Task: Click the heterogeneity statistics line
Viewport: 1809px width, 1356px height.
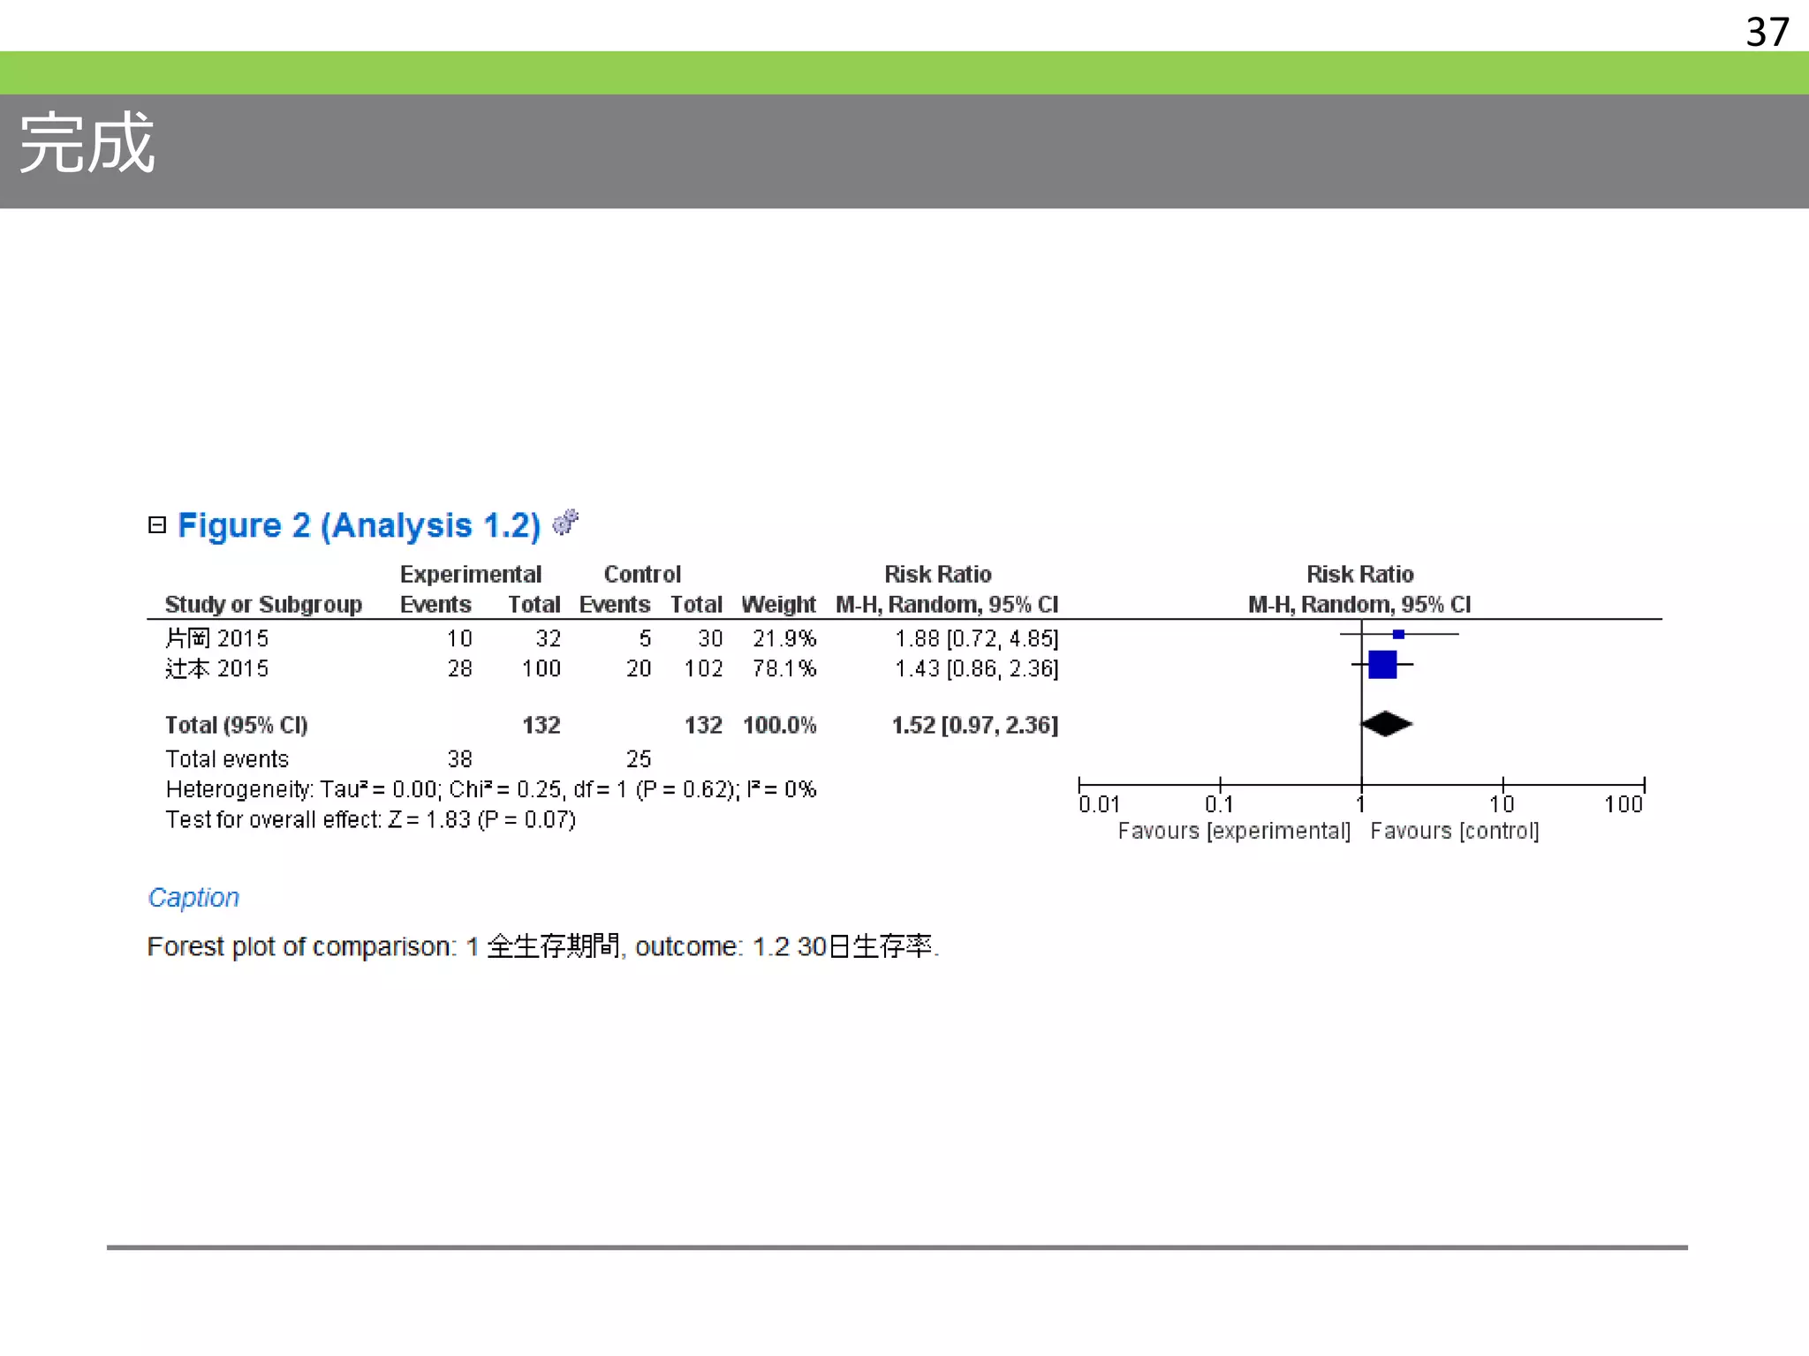Action: tap(490, 789)
